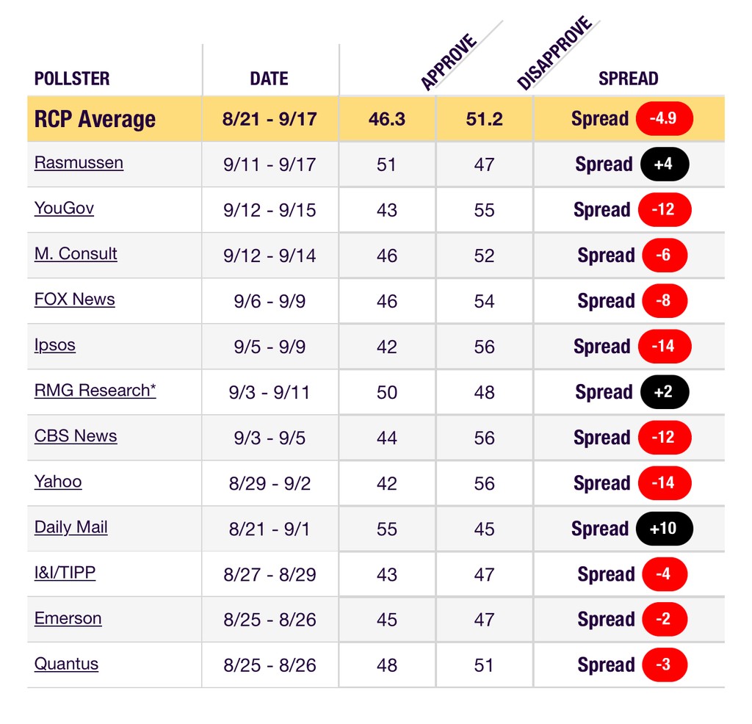Open the Rasmussen poll link
The height and width of the screenshot is (724, 752).
click(79, 162)
